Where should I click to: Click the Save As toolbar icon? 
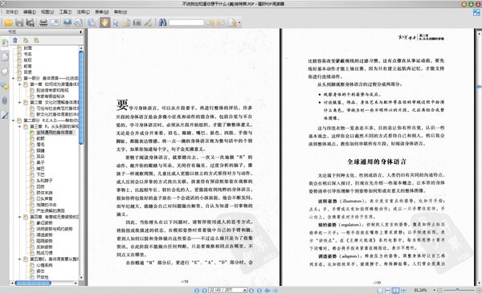click(31, 22)
